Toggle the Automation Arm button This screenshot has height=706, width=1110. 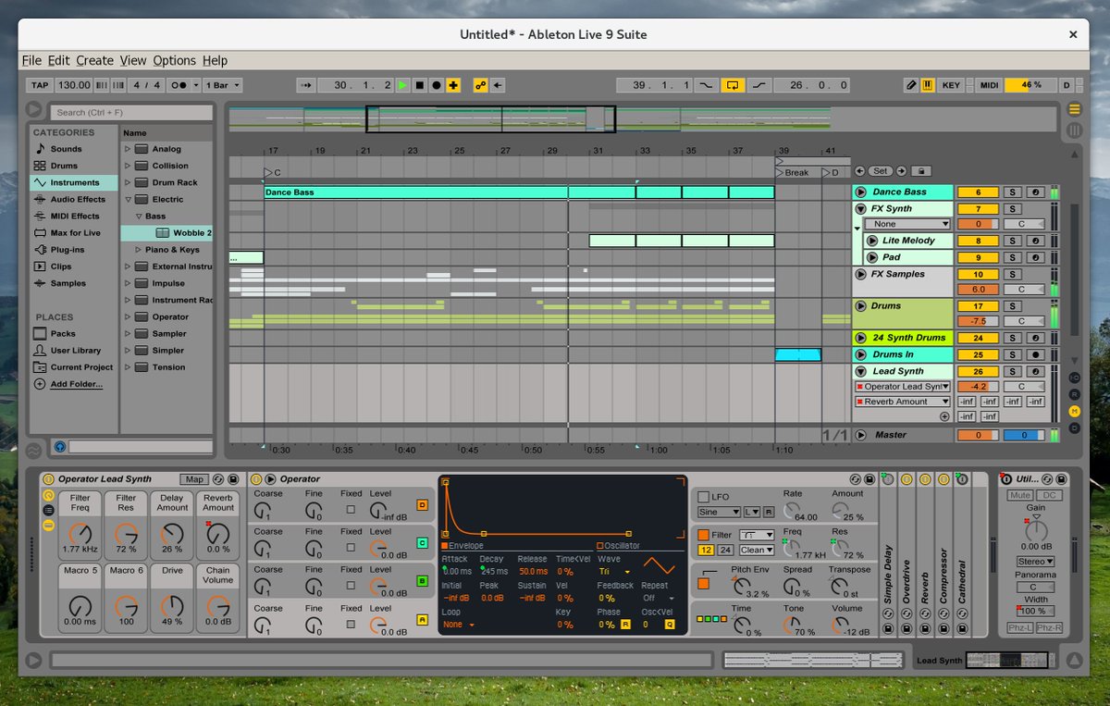point(480,85)
